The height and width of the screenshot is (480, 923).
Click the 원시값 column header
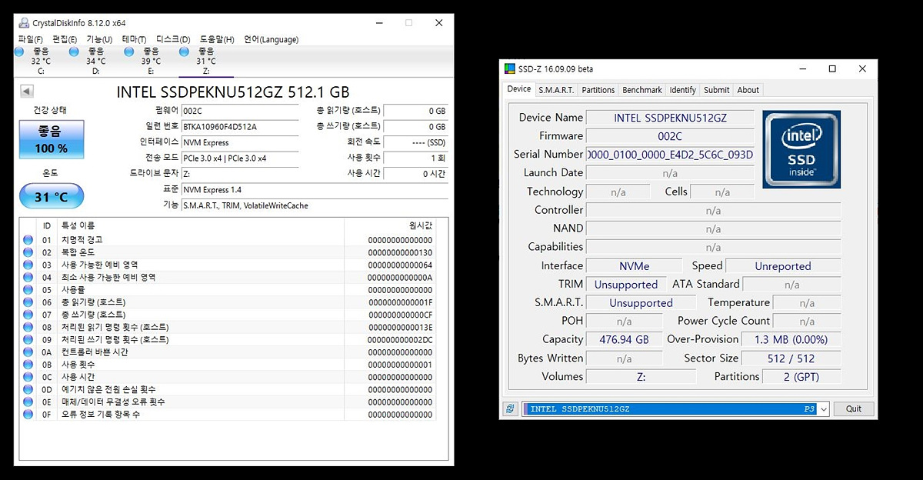390,225
